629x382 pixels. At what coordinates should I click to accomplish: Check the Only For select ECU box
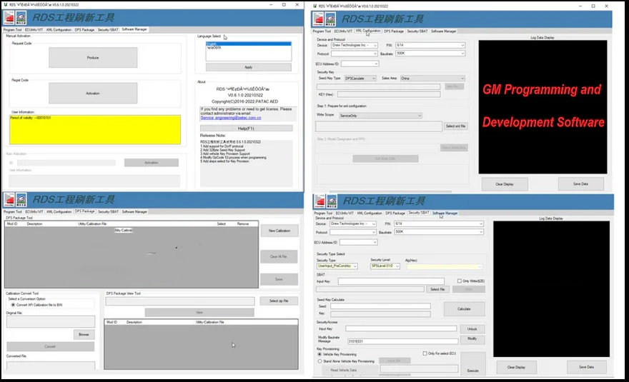[425, 353]
